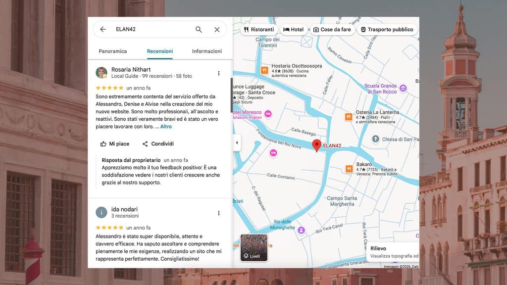Click the purple marker near Rio delle Muneghette
This screenshot has width=507, height=285.
(x=301, y=230)
